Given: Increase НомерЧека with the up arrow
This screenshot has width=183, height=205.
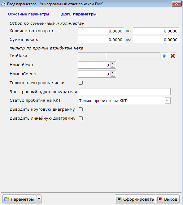Looking at the screenshot, I should (x=113, y=64).
